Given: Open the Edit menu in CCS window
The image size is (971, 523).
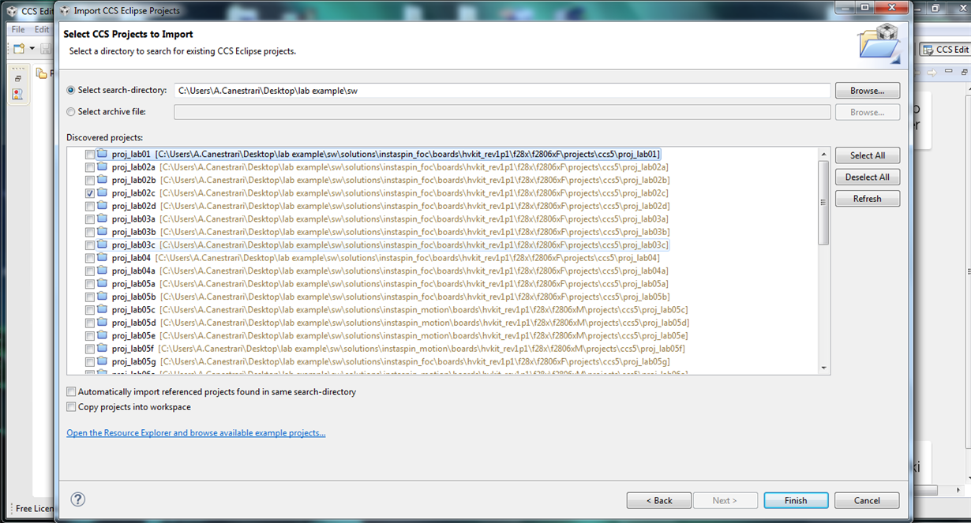Looking at the screenshot, I should pos(41,29).
